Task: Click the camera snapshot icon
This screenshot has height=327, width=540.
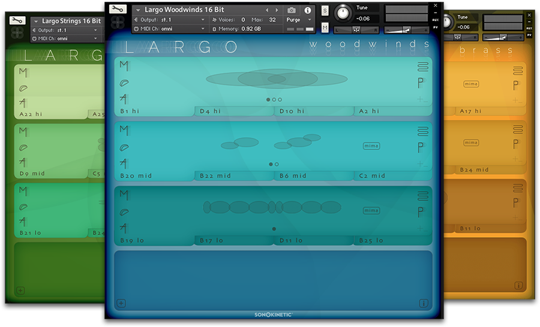Action: (292, 10)
